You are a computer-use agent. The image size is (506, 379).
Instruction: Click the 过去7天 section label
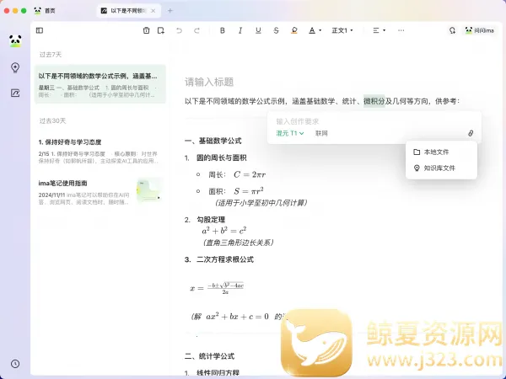click(51, 55)
